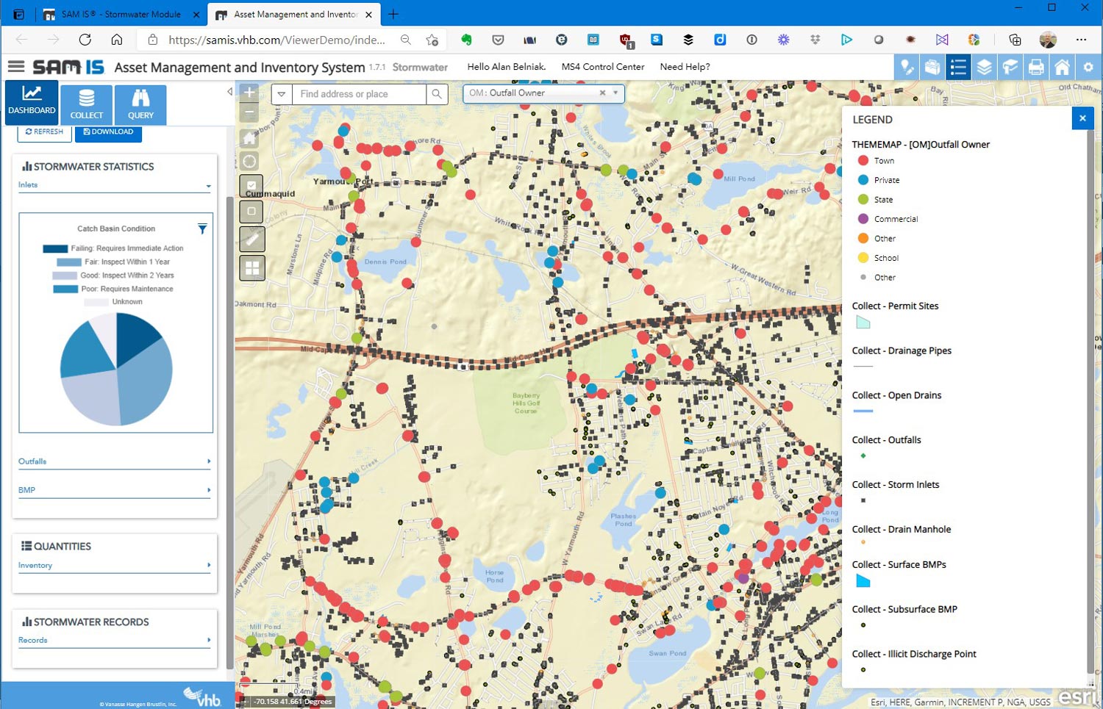Screen dimensions: 1103x709
Task: Toggle the map select checkbox tool
Action: (x=251, y=185)
